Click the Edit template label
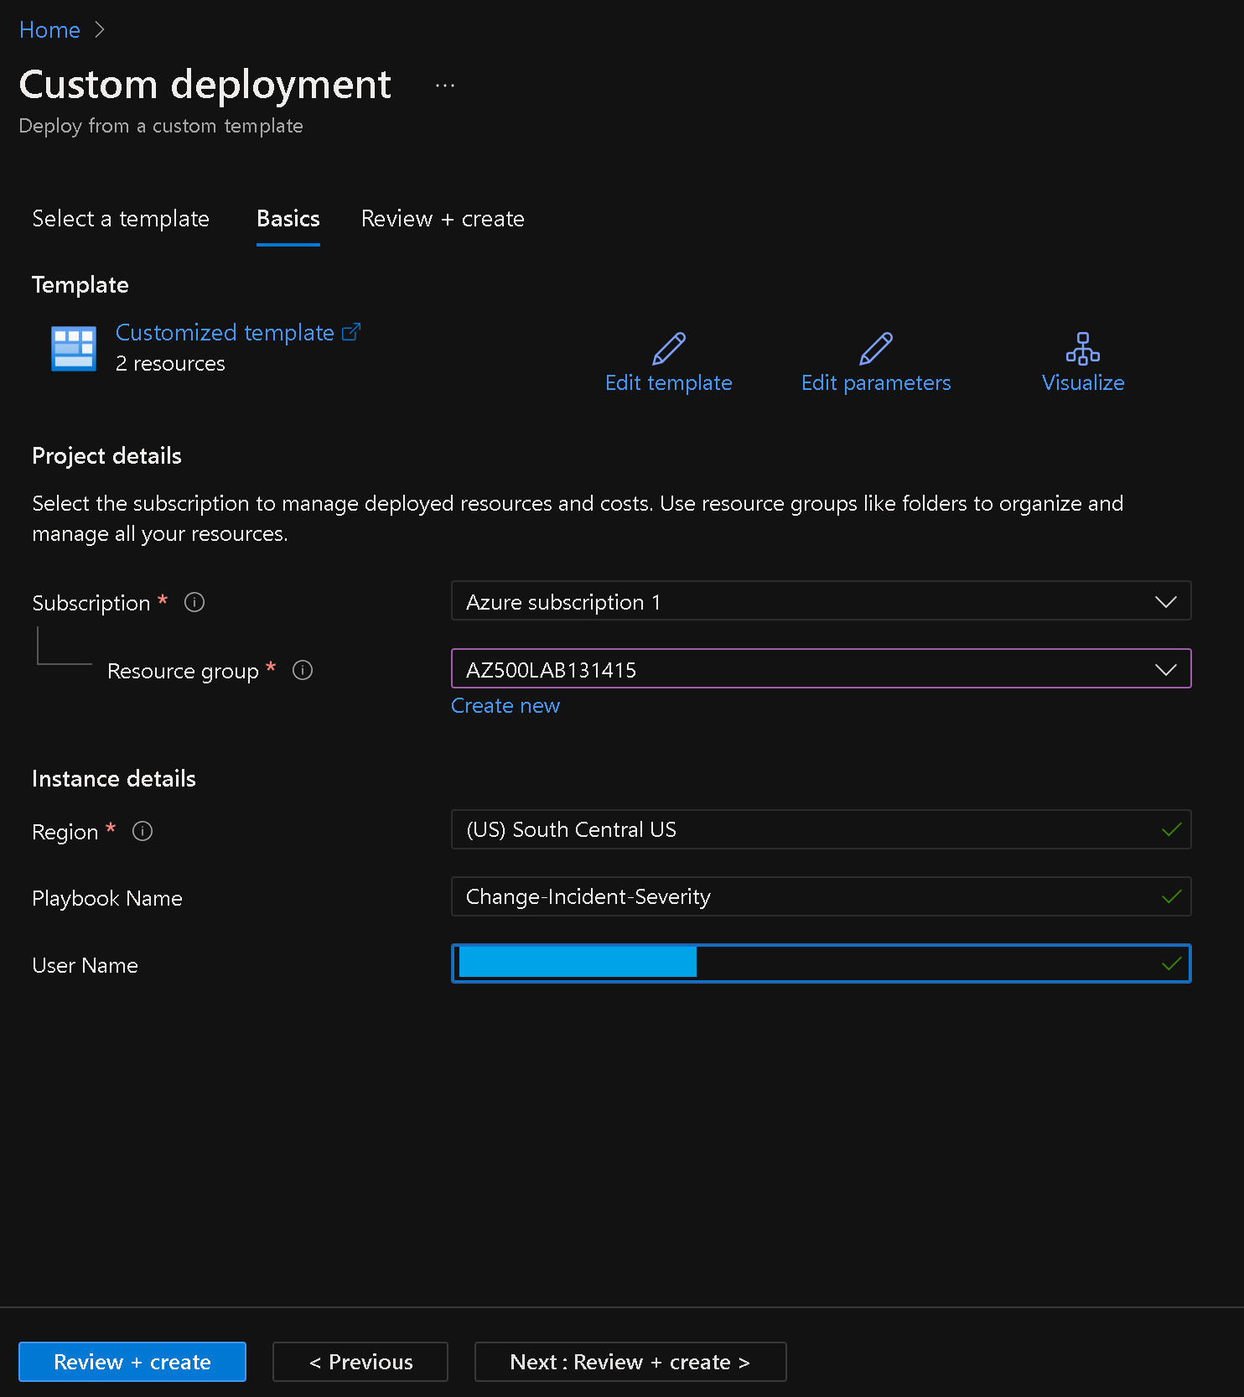This screenshot has height=1397, width=1244. pyautogui.click(x=669, y=383)
